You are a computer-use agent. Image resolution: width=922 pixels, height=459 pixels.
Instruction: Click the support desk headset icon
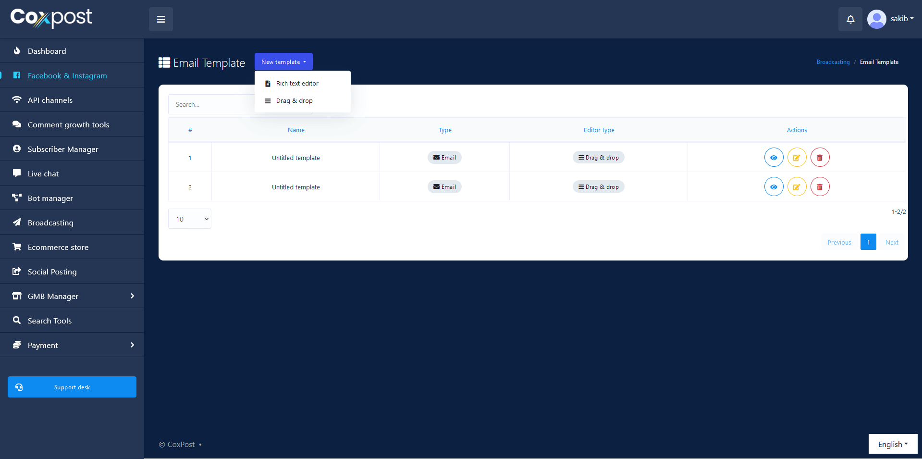19,387
